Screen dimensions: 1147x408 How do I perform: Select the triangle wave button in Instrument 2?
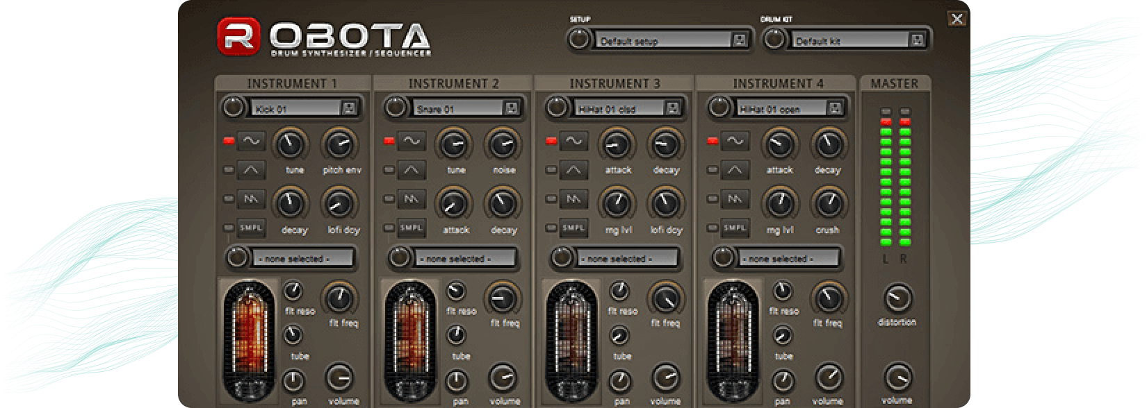[412, 169]
